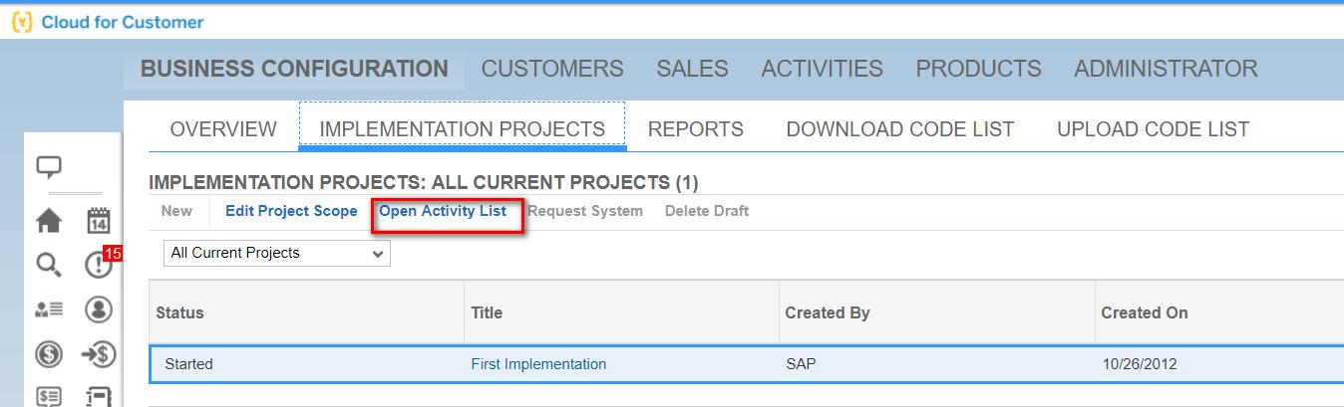Select the Download Code List tab
Screen dimensions: 1344x407
(x=899, y=129)
